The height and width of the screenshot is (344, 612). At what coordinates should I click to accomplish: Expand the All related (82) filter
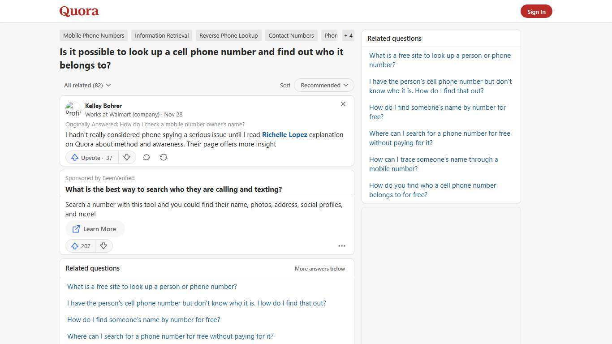pyautogui.click(x=87, y=85)
